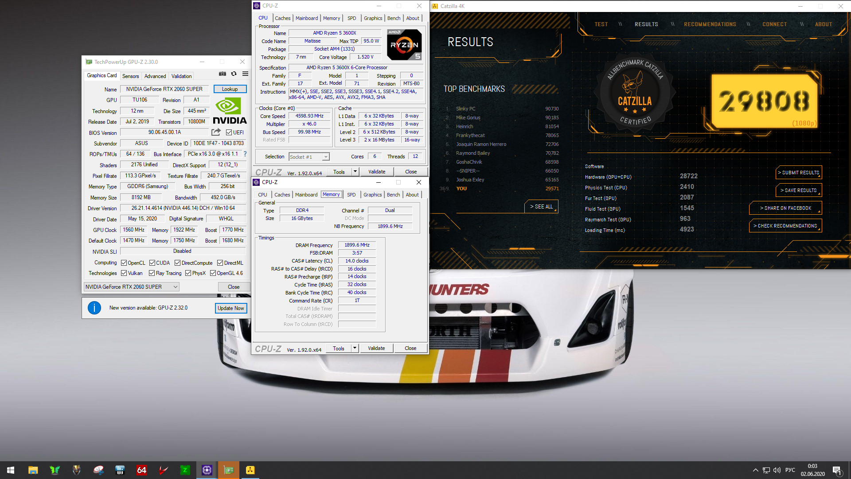
Task: Click the РУС input language indicator
Action: 790,470
